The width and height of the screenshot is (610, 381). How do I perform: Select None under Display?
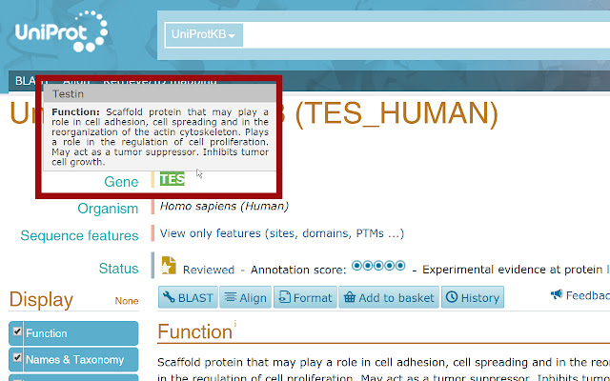(x=127, y=301)
